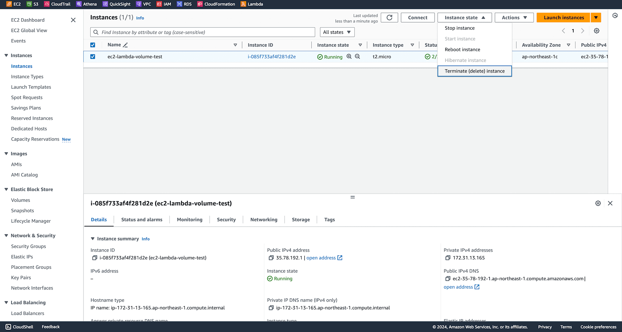Focus the Find Instance search field
This screenshot has width=622, height=332.
coord(203,32)
